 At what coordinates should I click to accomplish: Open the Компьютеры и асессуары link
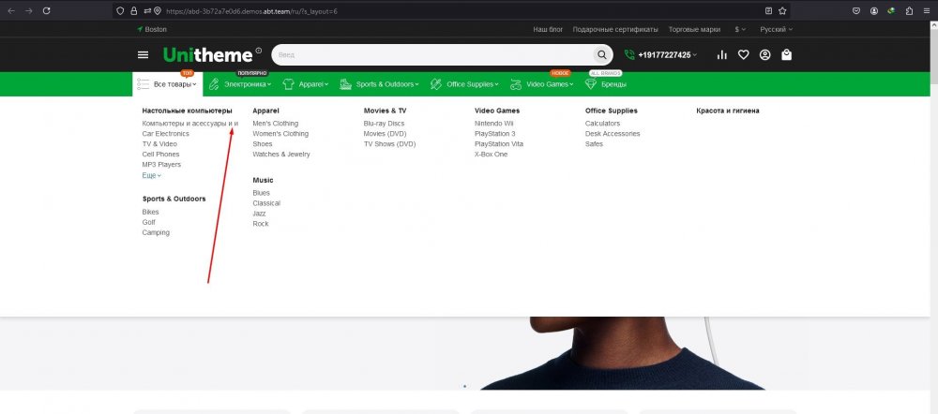click(x=190, y=123)
